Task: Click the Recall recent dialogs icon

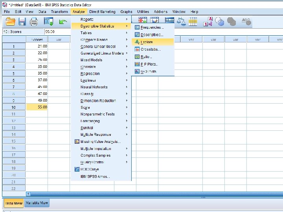Action: (x=49, y=22)
